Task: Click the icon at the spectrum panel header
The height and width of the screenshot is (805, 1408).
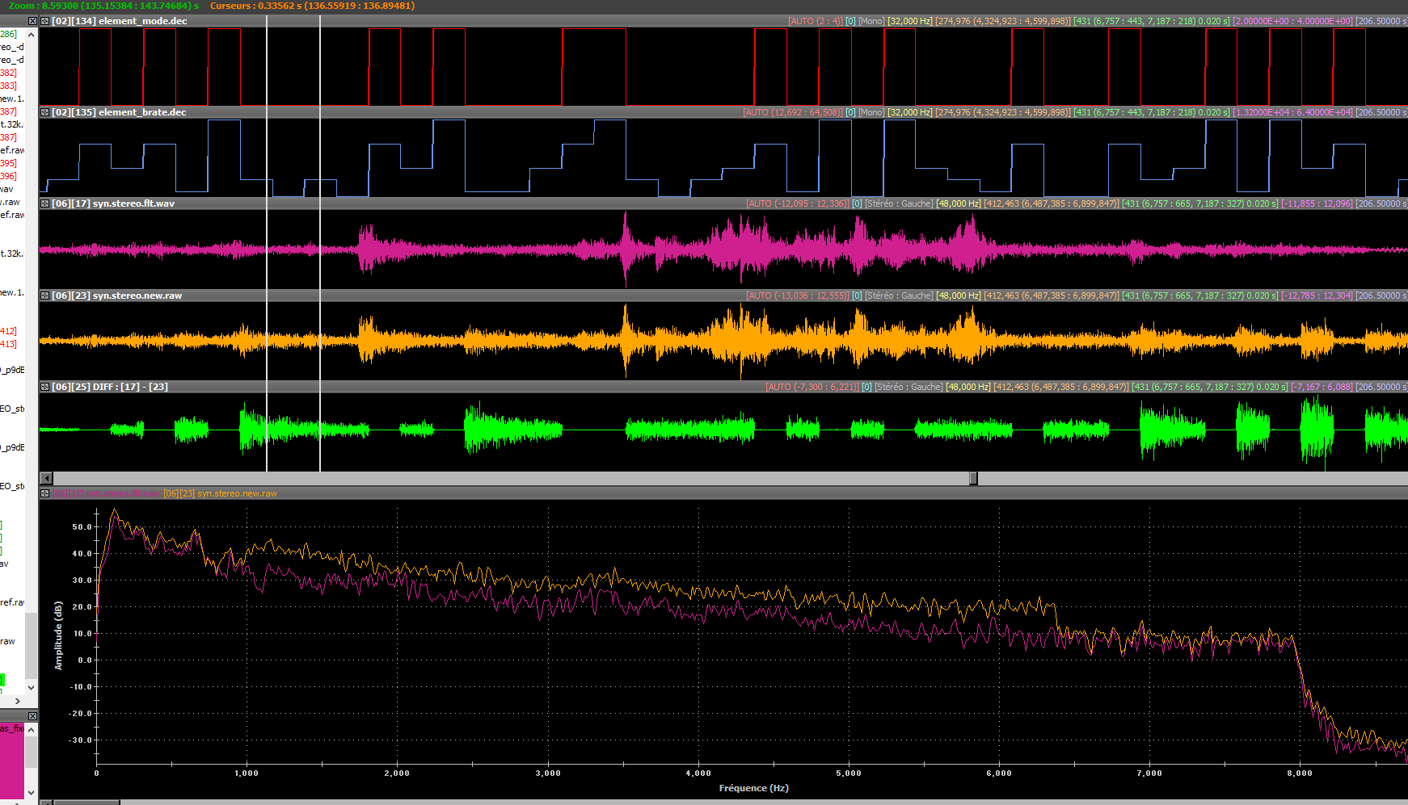Action: click(x=45, y=493)
